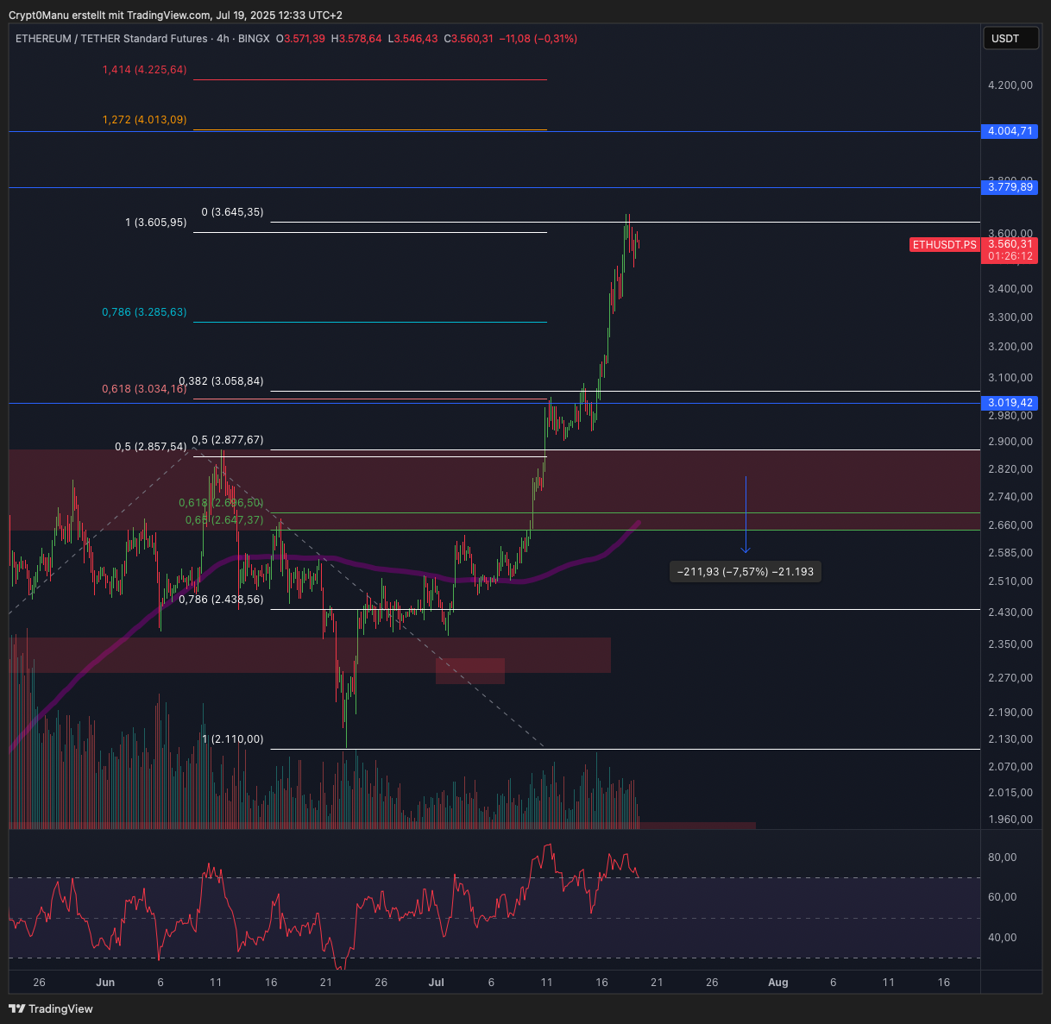This screenshot has height=1024, width=1051.
Task: Click the 4h interval label
Action: [x=223, y=39]
